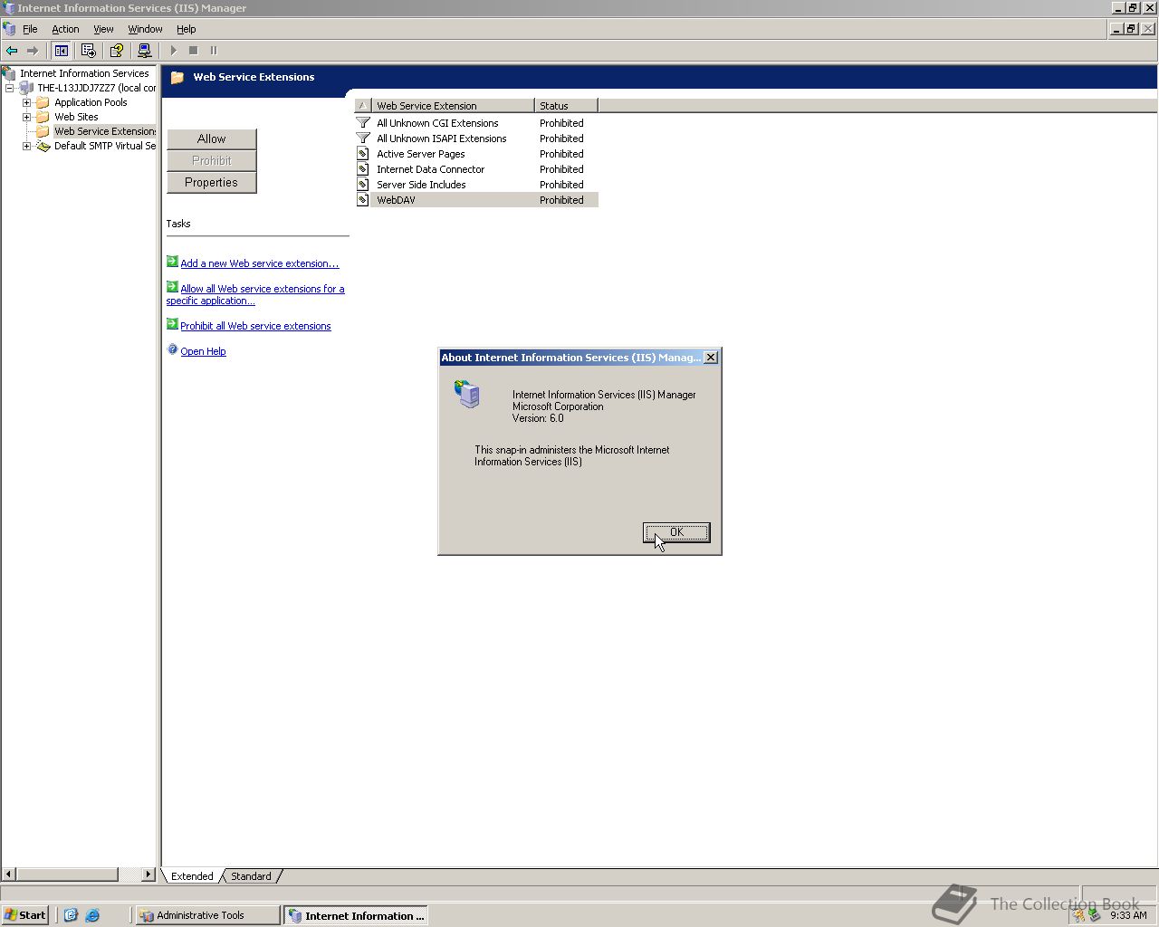Viewport: 1159px width, 927px height.
Task: Click the clock showing 9:33 AM
Action: click(x=1128, y=915)
